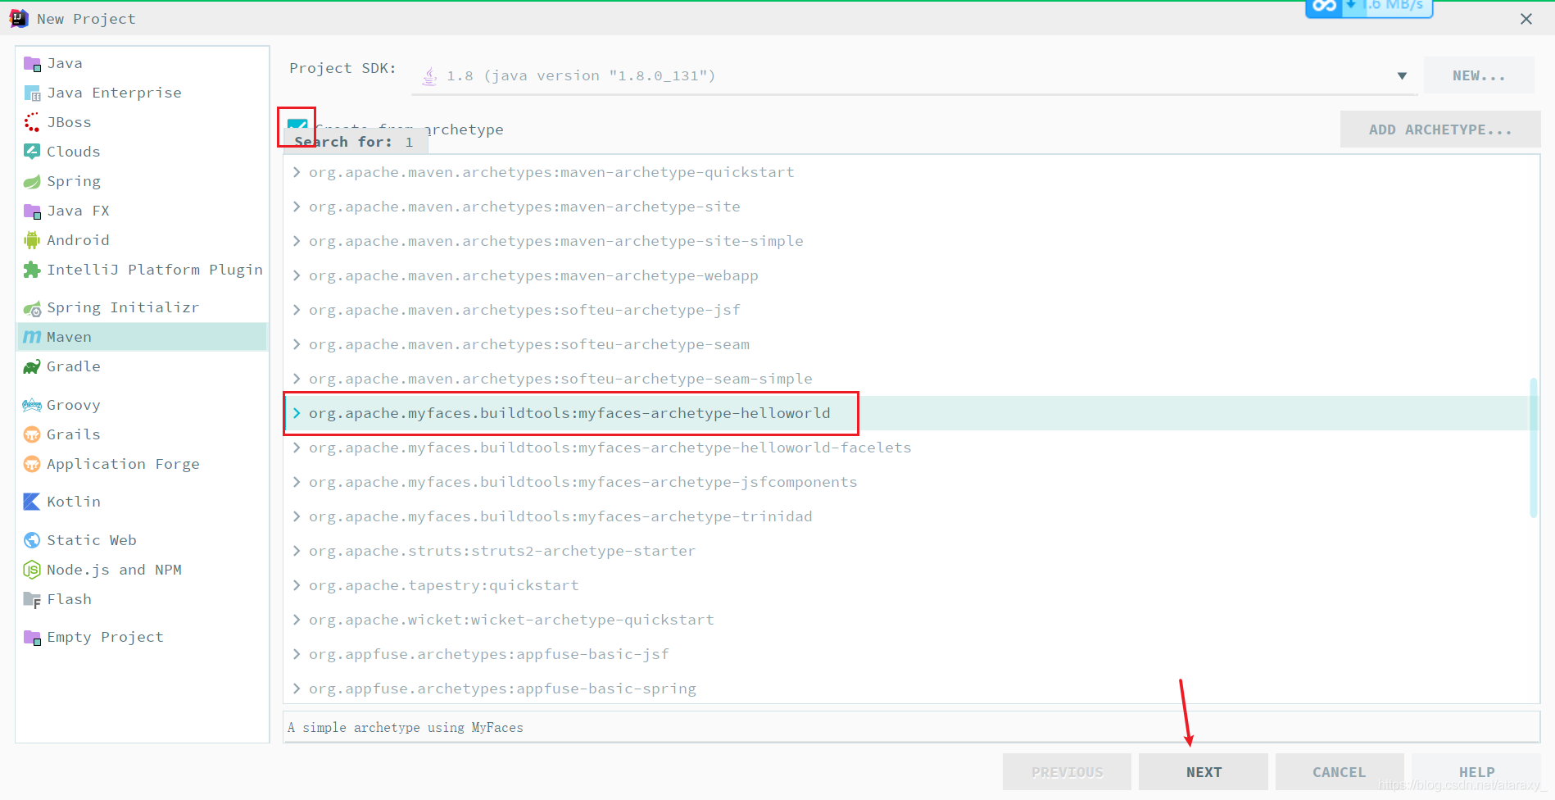Viewport: 1555px width, 800px height.
Task: Click the CANCEL button
Action: pos(1340,772)
